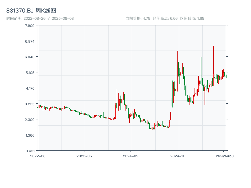Click y-axis value 4.170
Image resolution: width=251 pixels, height=188 pixels.
click(x=30, y=88)
